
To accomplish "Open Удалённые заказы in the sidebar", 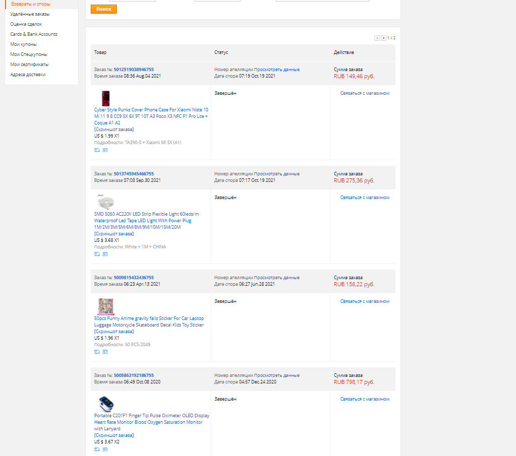I will pyautogui.click(x=30, y=14).
